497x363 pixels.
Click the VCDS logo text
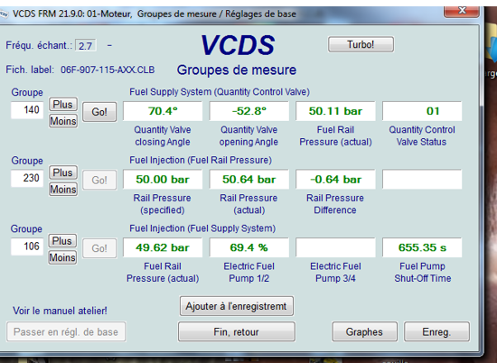[238, 45]
